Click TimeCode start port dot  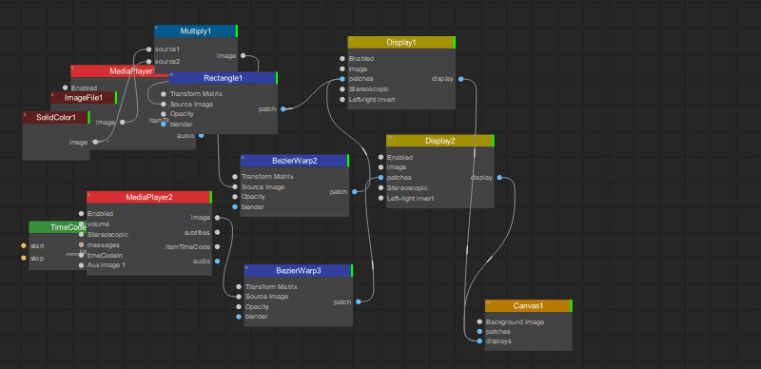point(23,245)
